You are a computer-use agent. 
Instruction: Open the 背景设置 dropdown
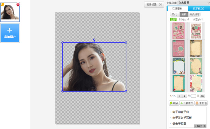pos(154,4)
